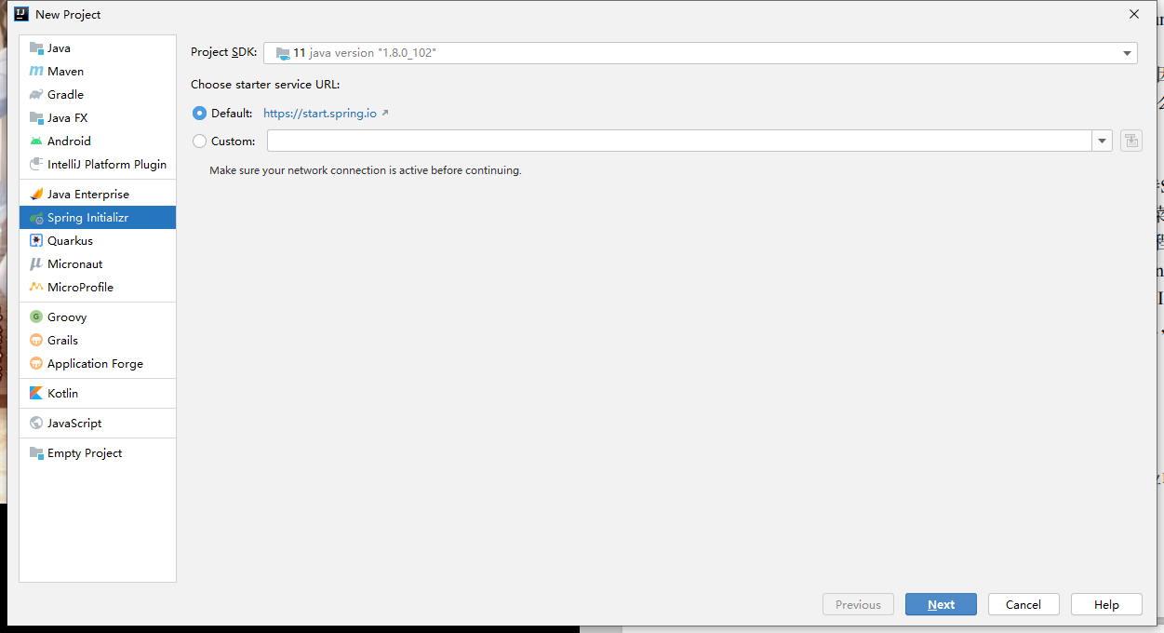Choose JavaScript project type label
Image resolution: width=1164 pixels, height=633 pixels.
click(74, 424)
